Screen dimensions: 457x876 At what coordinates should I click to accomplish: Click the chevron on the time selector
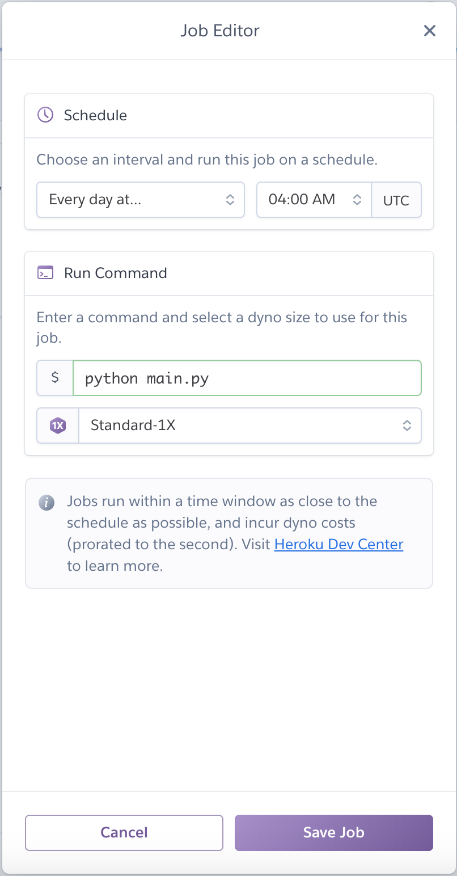[357, 200]
